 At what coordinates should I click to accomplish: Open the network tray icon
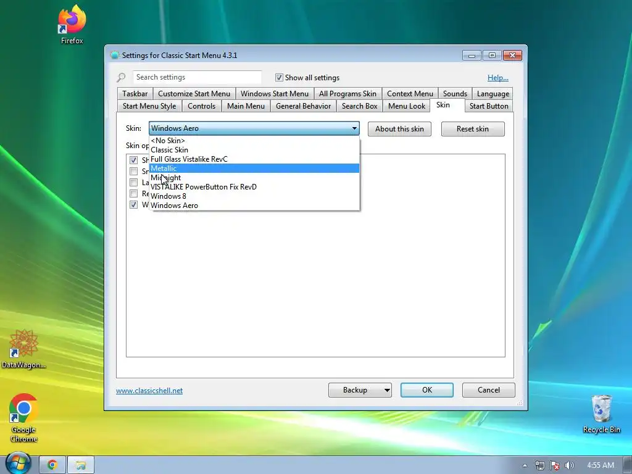pyautogui.click(x=539, y=465)
